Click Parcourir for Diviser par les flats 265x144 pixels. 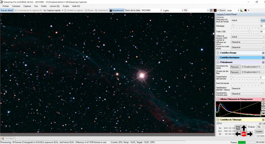(x=235, y=72)
